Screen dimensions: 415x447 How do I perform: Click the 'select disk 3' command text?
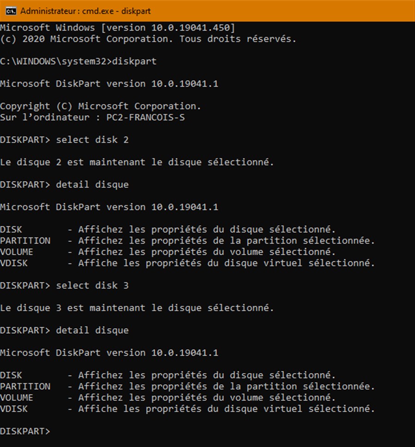point(92,285)
